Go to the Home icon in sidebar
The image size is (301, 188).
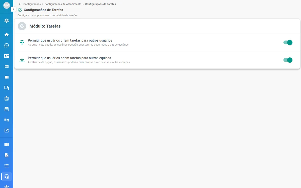click(x=7, y=35)
